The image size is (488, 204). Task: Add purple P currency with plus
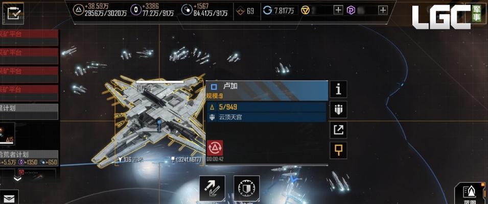(x=383, y=10)
